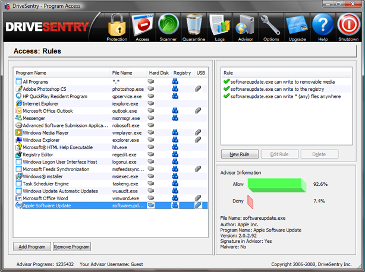Click USB icon for Apple Software Update

(198, 205)
